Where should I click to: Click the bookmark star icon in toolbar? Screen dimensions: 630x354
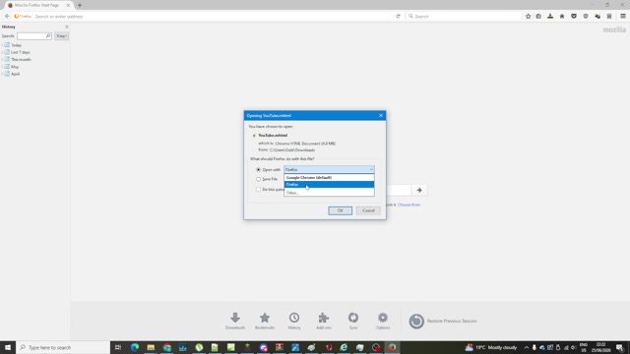click(528, 16)
